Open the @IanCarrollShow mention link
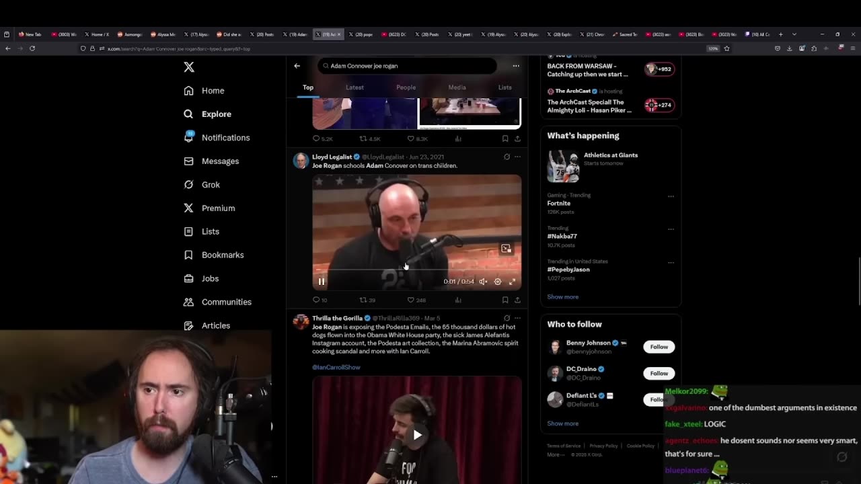The width and height of the screenshot is (861, 484). coord(336,367)
